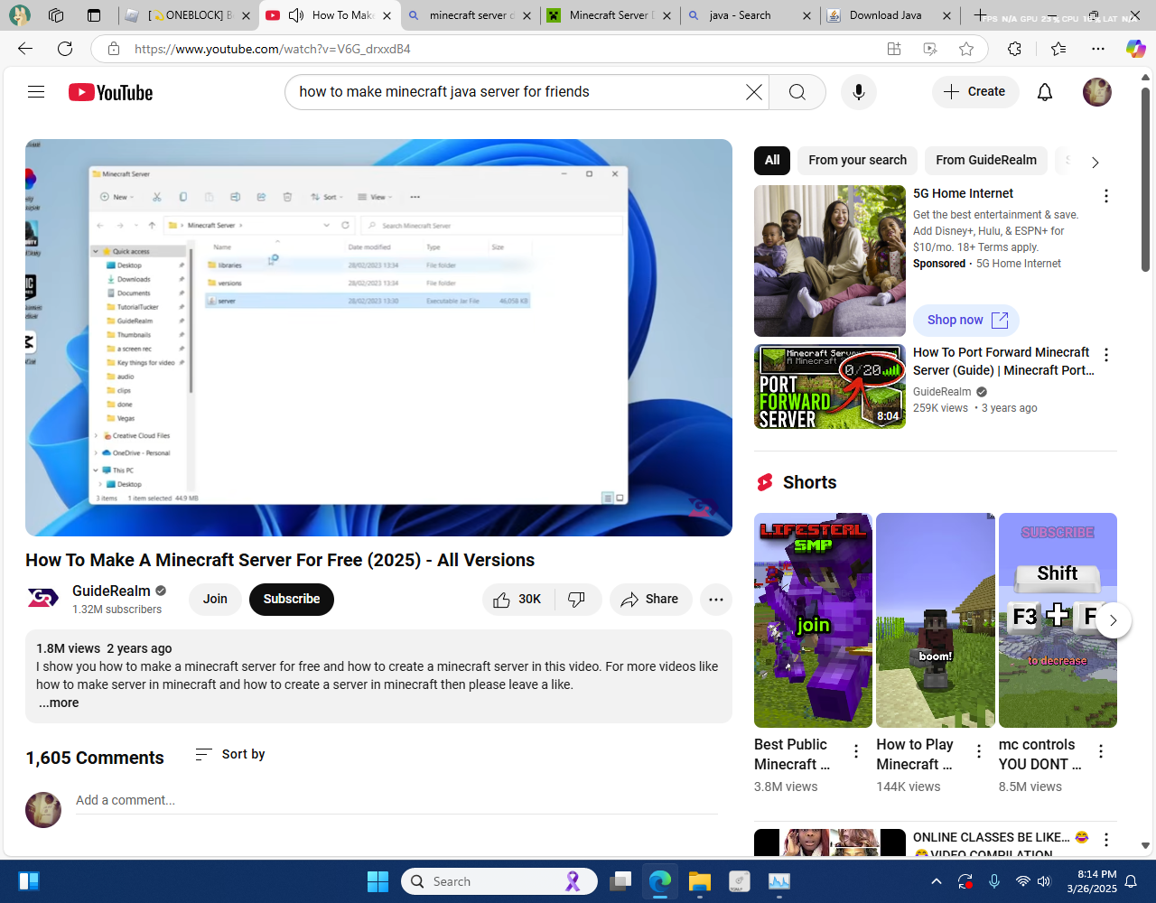The height and width of the screenshot is (903, 1156).
Task: Open the GuideRealm channel avatar
Action: point(42,599)
